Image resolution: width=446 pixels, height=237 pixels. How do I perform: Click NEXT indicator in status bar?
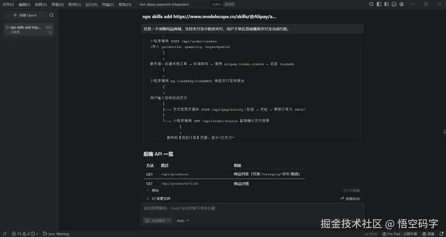point(370,234)
